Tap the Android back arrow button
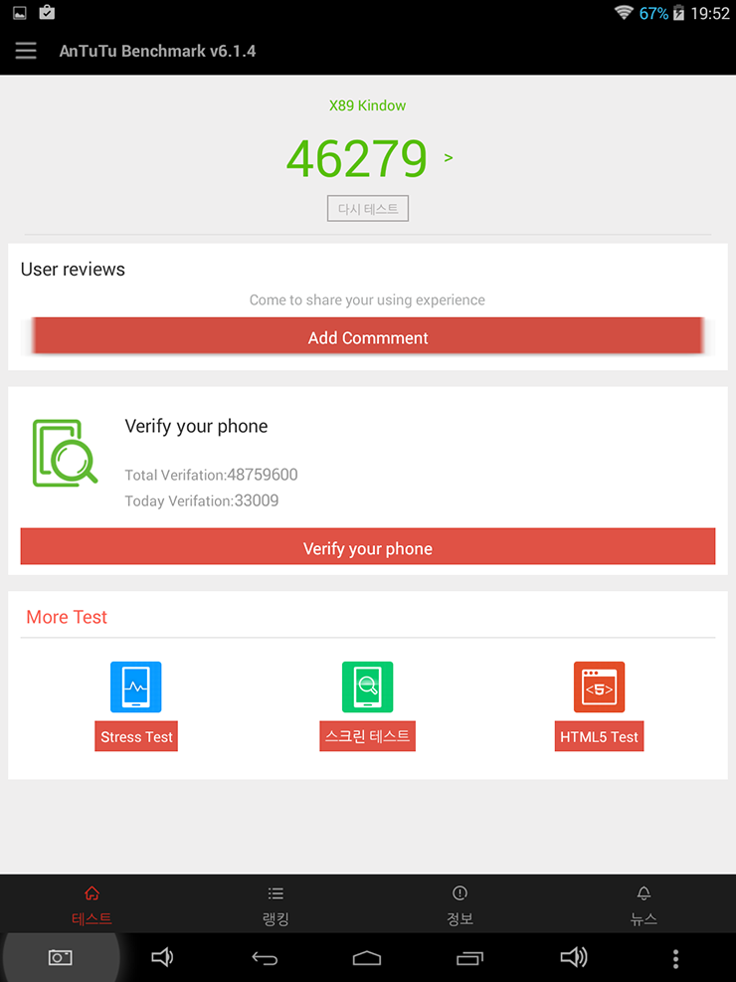This screenshot has width=736, height=982. click(265, 957)
